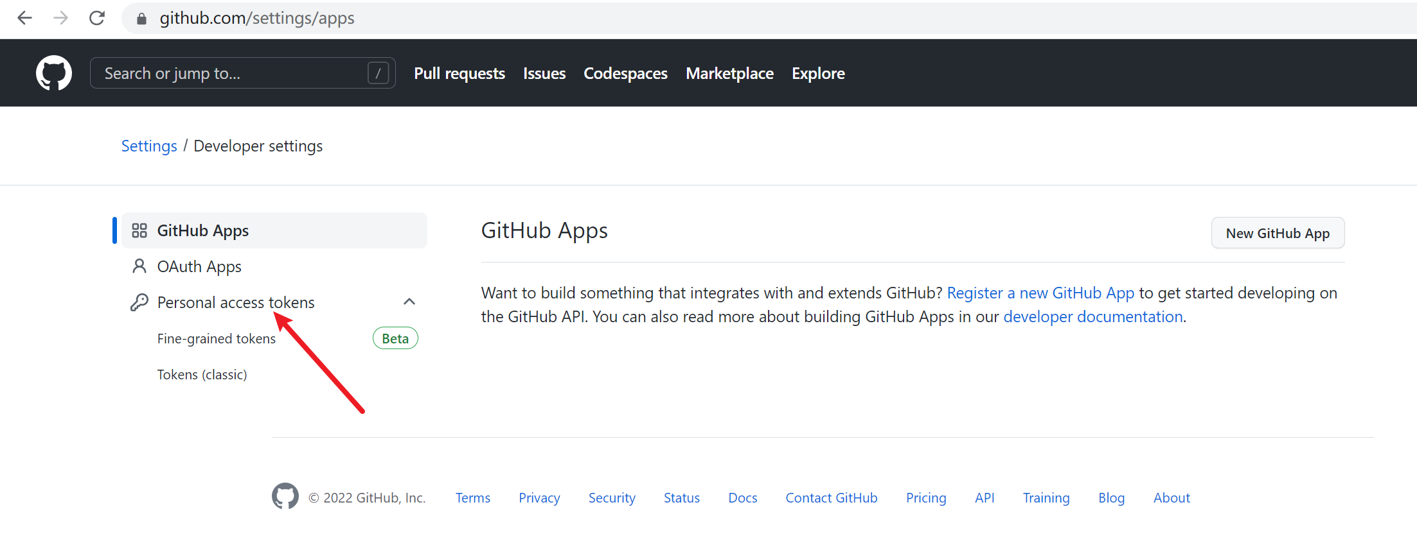Click the OAuth Apps person icon

tap(139, 266)
